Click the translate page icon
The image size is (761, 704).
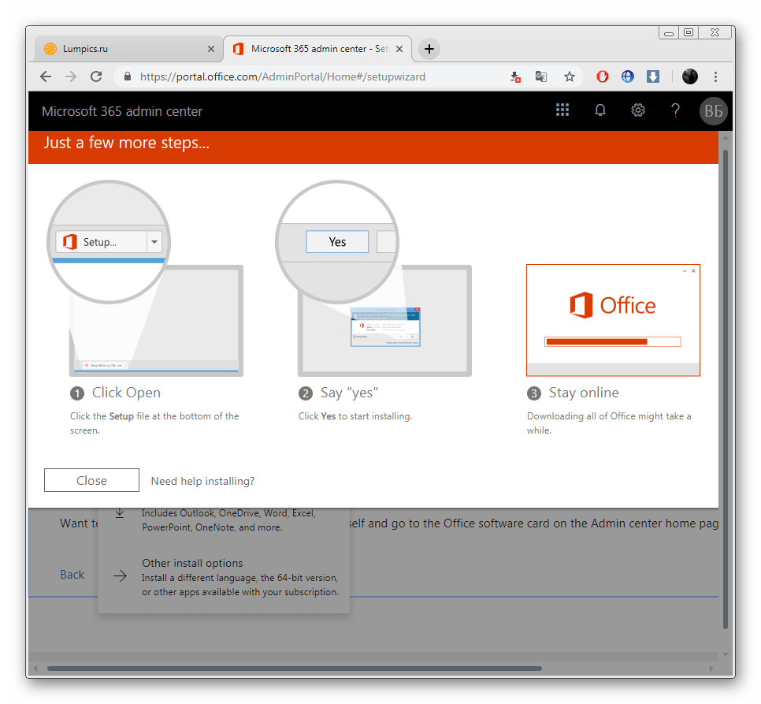[540, 76]
